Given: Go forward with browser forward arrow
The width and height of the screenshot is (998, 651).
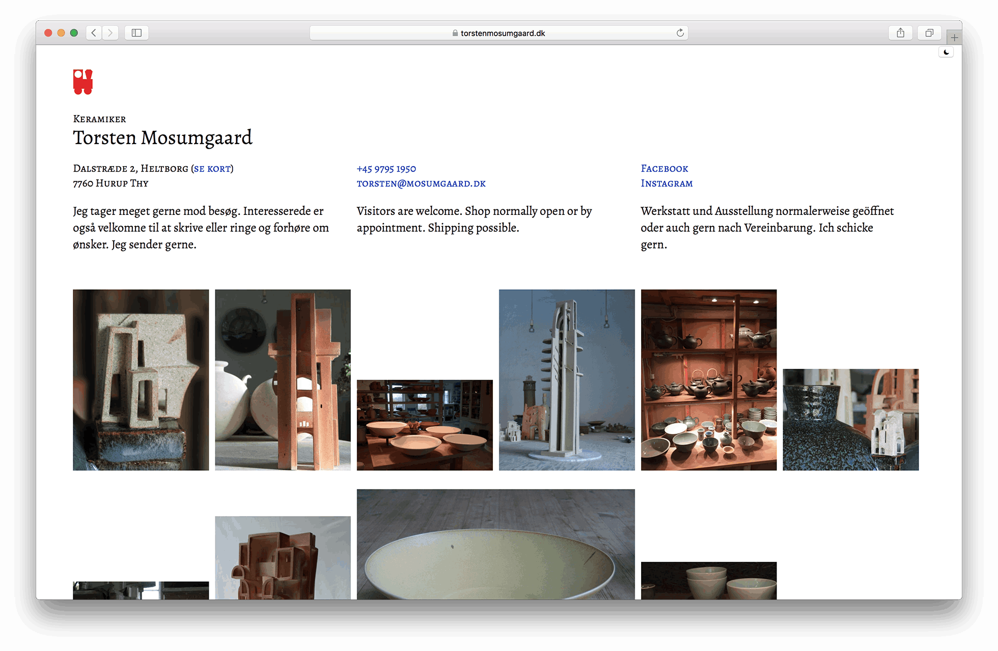Looking at the screenshot, I should pos(110,33).
